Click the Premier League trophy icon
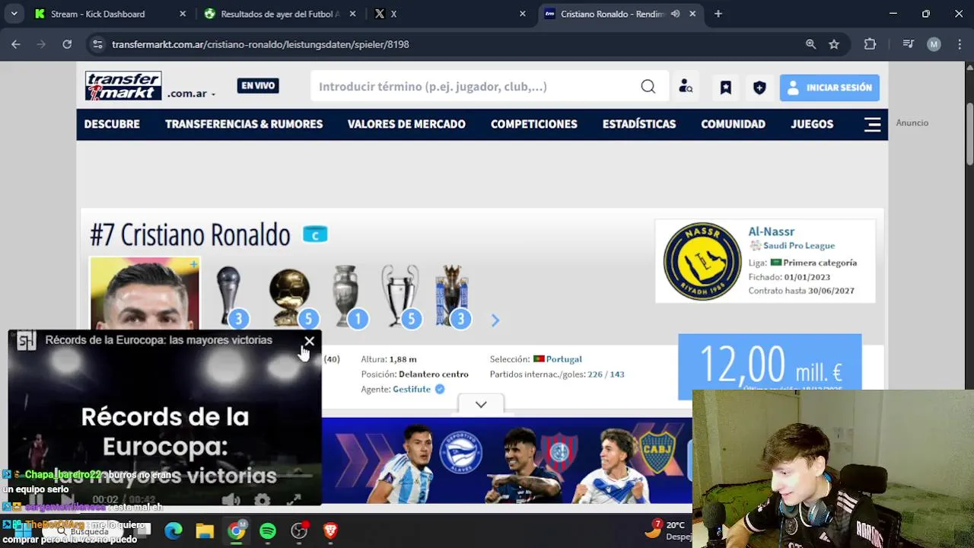The height and width of the screenshot is (548, 974). 454,296
